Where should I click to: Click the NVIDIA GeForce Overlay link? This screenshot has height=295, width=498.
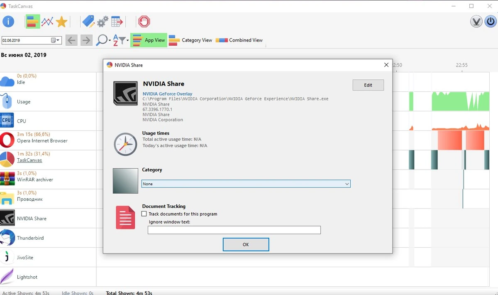(x=167, y=94)
